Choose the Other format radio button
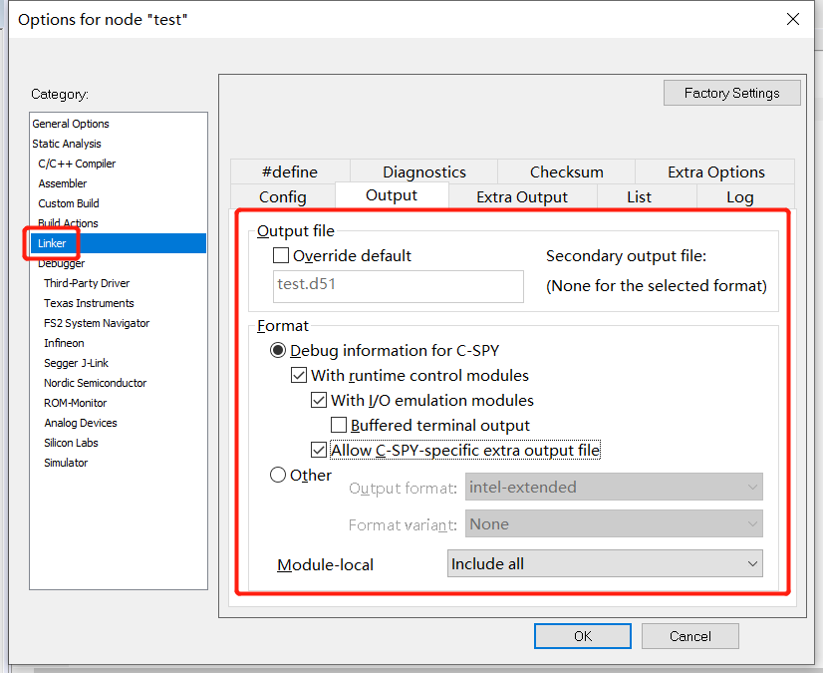823x673 pixels. click(278, 475)
